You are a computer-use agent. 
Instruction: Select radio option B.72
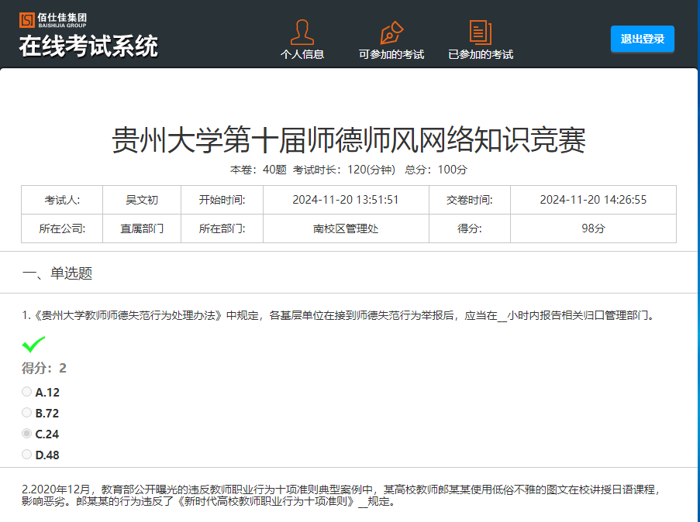pos(27,413)
